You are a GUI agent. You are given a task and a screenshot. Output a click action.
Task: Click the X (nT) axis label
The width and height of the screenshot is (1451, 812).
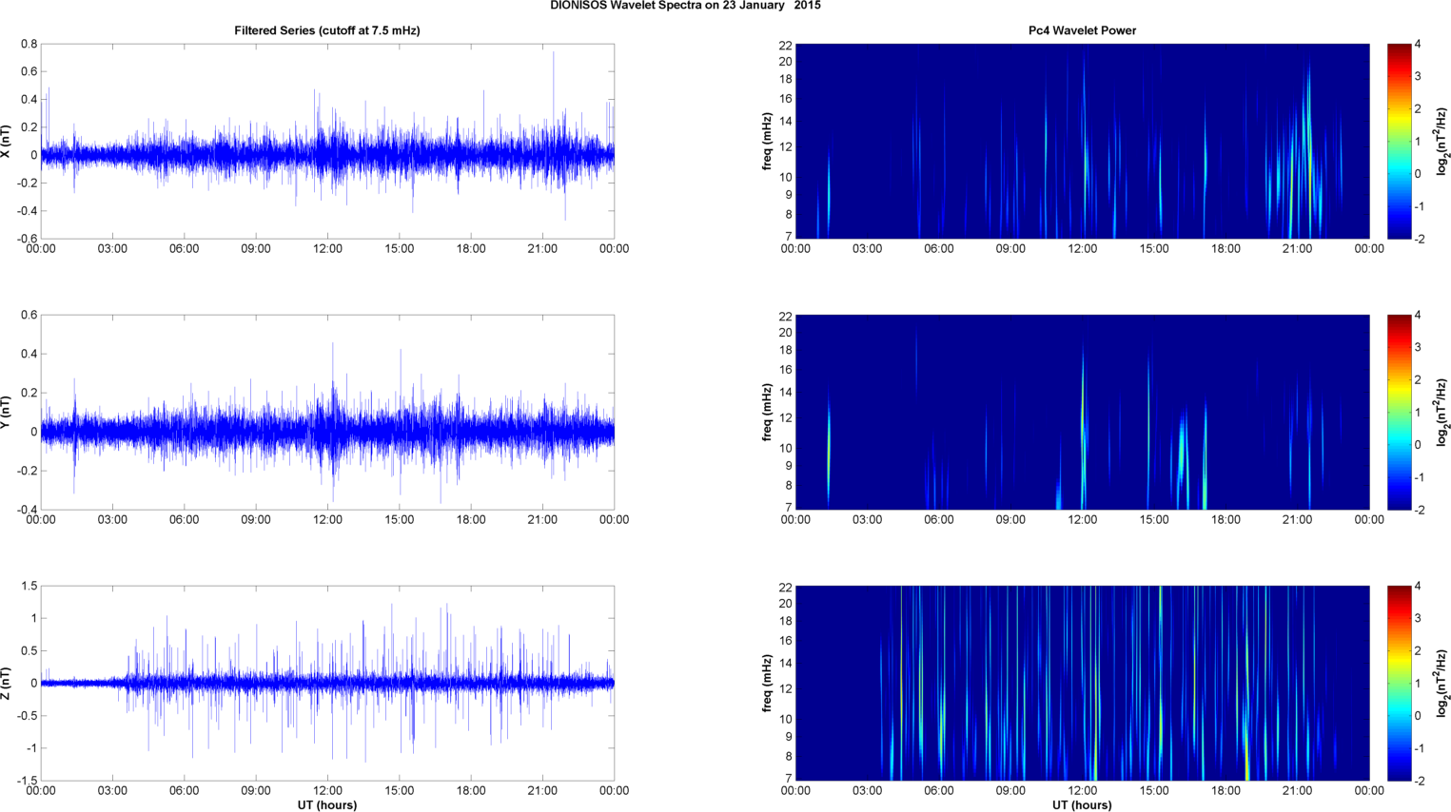7,141
